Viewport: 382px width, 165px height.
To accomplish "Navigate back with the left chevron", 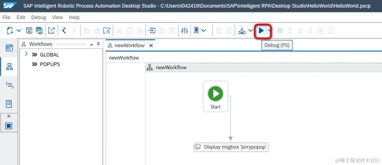I will 64,30.
